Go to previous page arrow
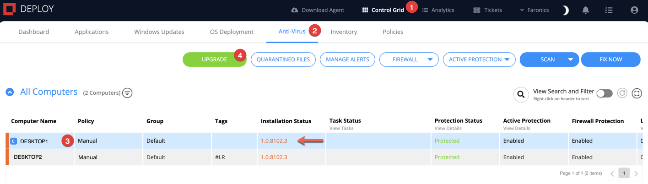The width and height of the screenshot is (648, 184). pos(612,173)
